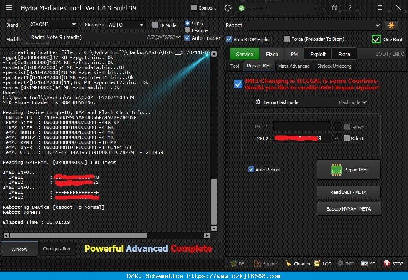Image resolution: width=408 pixels, height=280 pixels.
Task: Click the 'Elapsed Time : 00:01:19' log line
Action: (x=36, y=222)
